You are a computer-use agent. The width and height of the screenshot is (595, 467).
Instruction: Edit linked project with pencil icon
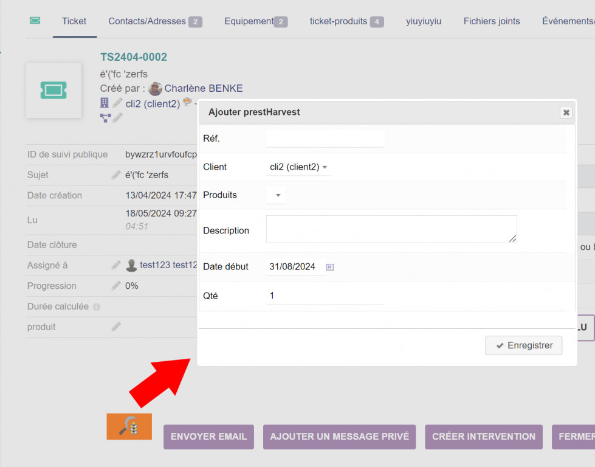pos(118,118)
